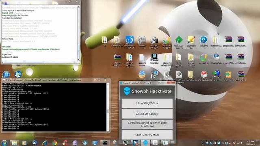260x146 pixels.
Task: Click 'Connect to localhost on port 2022' line
Action: pos(31,49)
